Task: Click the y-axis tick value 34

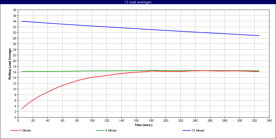Action: click(15, 21)
